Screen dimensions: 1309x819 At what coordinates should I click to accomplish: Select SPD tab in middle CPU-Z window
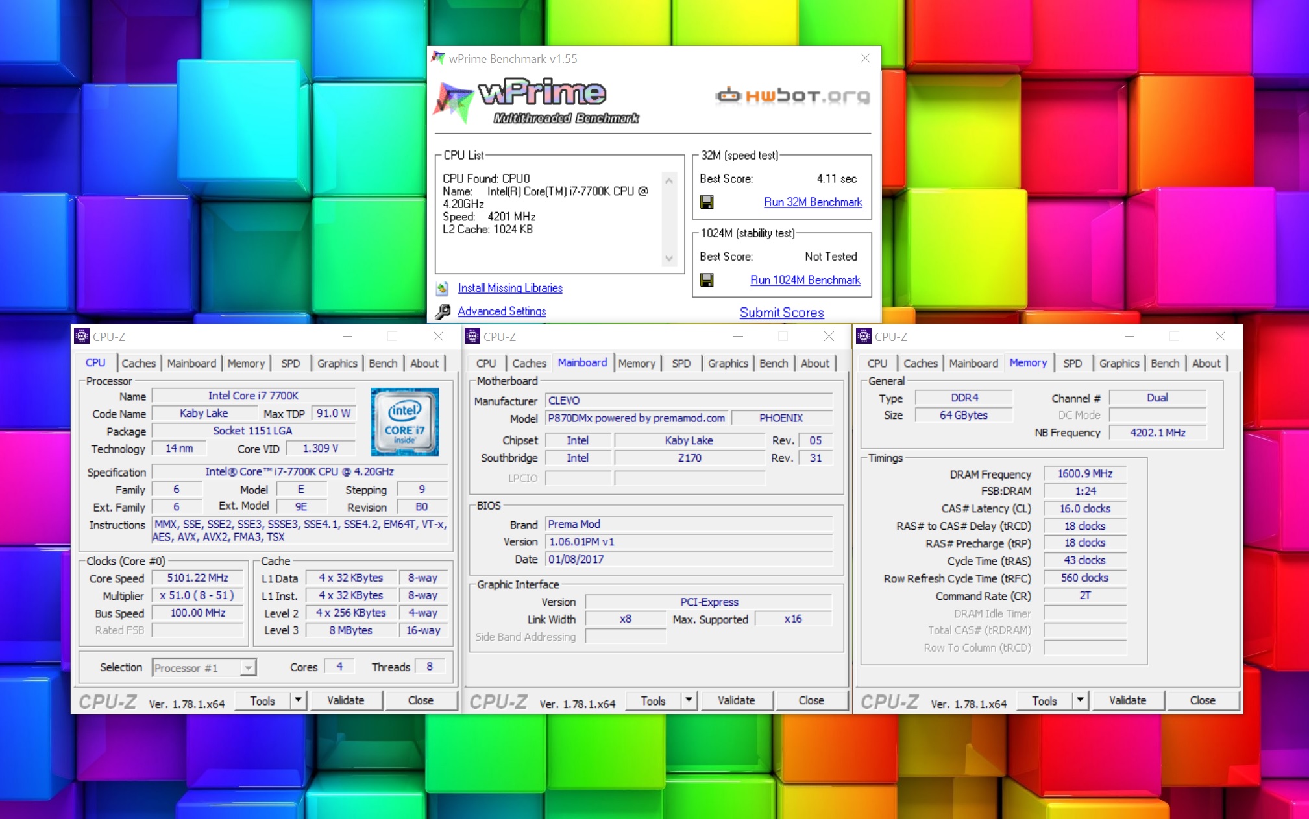coord(681,364)
